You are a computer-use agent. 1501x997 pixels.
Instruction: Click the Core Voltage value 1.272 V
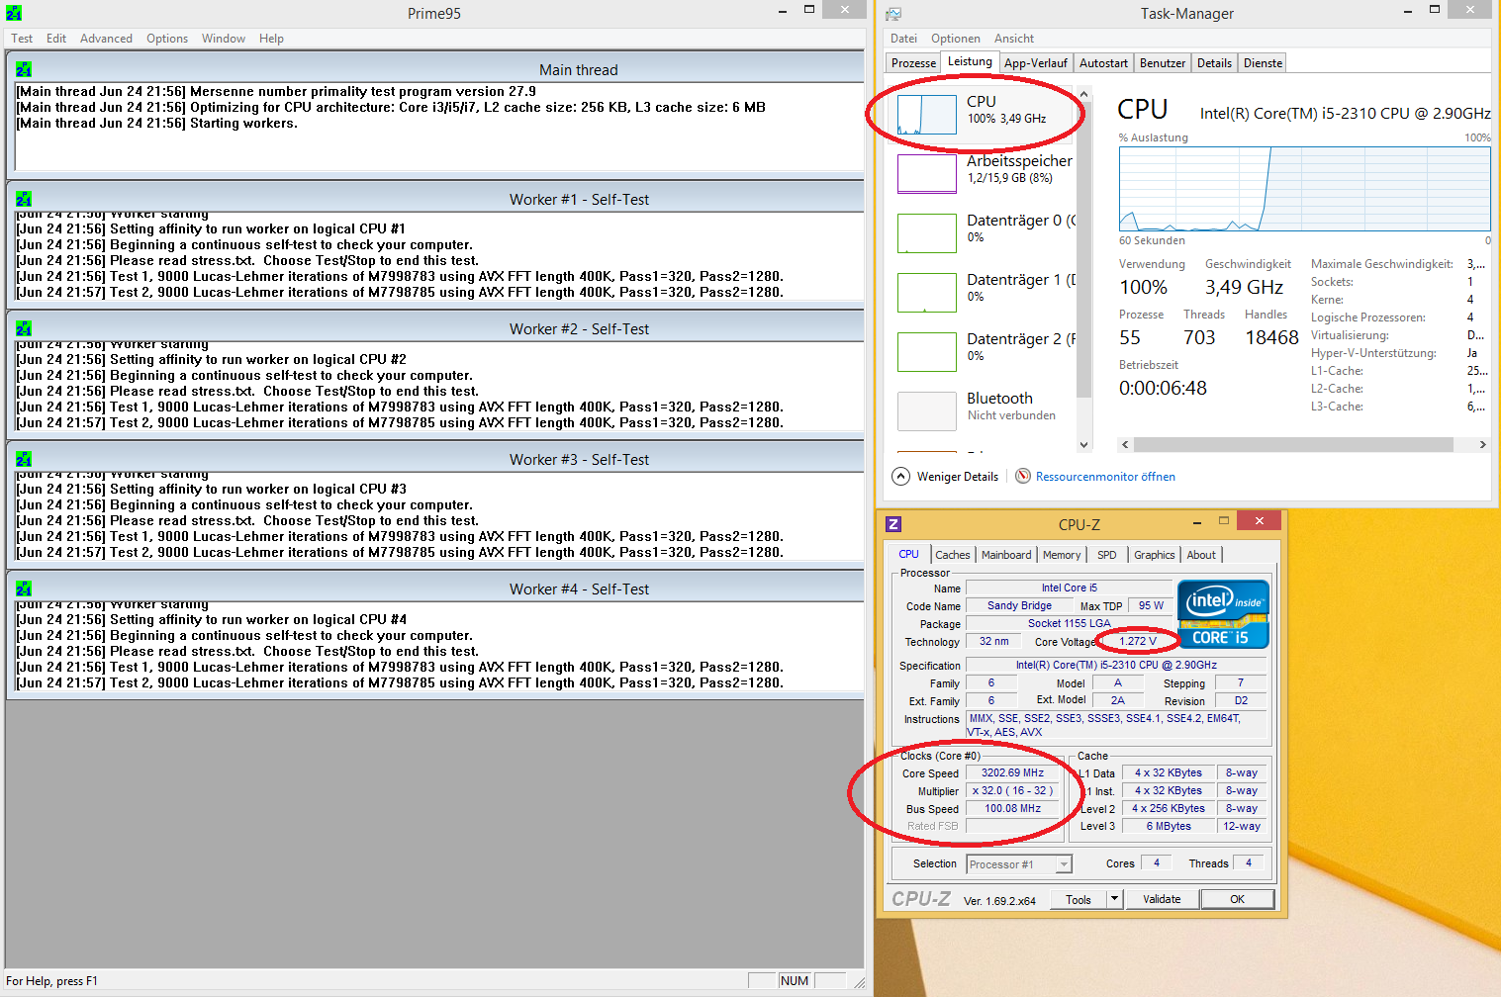coord(1138,641)
